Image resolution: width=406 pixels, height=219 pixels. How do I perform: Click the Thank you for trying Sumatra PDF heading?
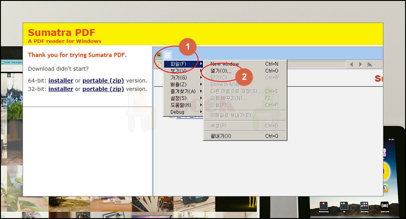(x=78, y=55)
